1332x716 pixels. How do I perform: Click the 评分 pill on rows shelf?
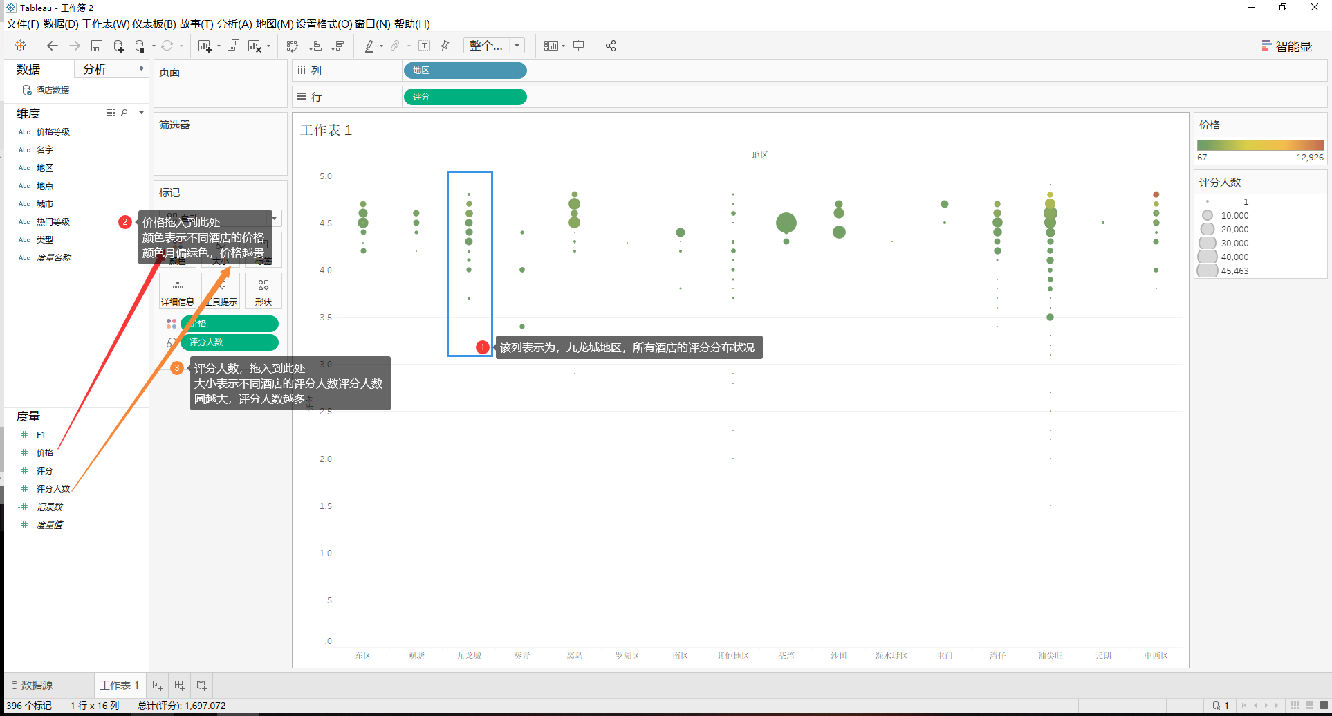[x=465, y=97]
